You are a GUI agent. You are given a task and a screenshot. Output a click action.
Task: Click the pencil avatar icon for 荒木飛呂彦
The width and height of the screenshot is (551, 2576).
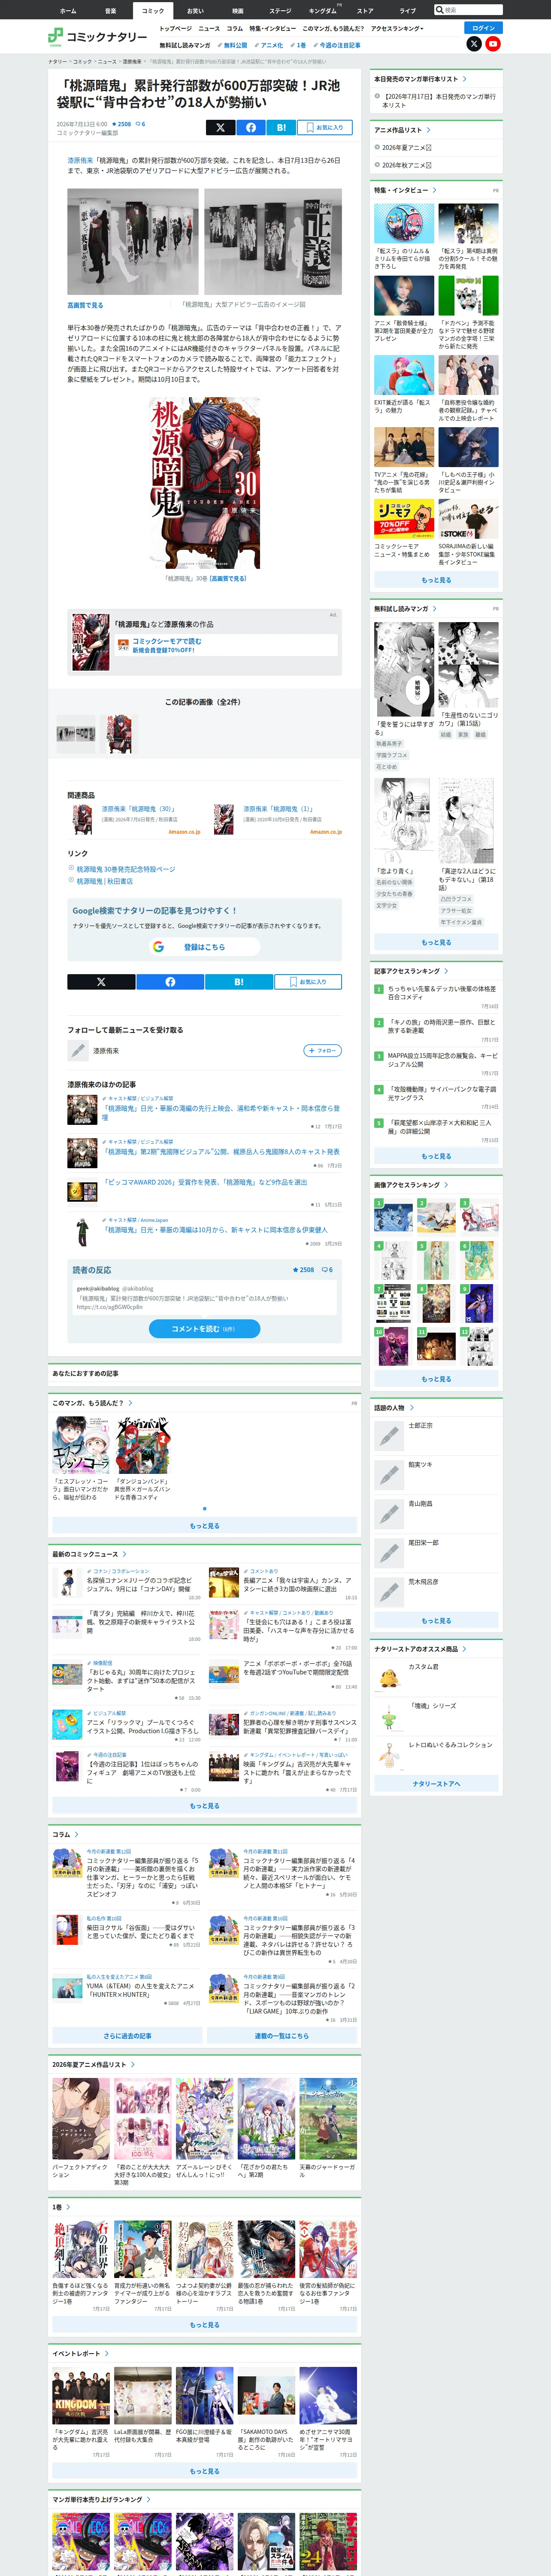388,1592
